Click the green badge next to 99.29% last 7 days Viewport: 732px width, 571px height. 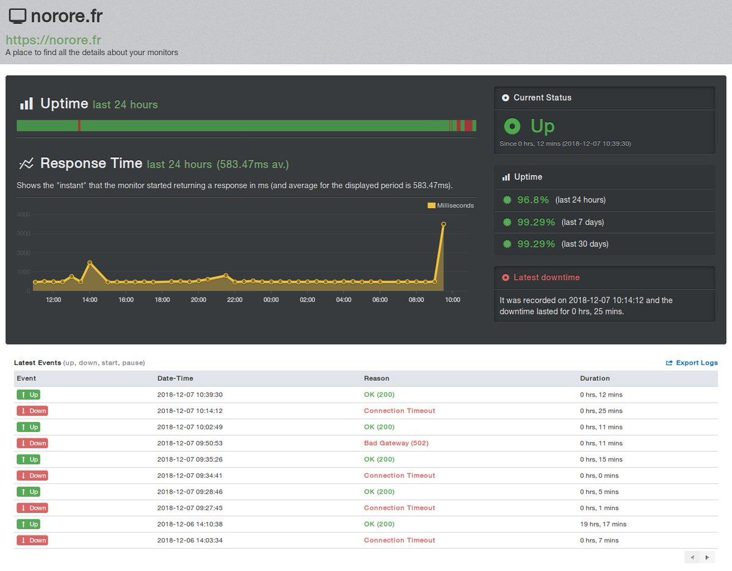[506, 222]
